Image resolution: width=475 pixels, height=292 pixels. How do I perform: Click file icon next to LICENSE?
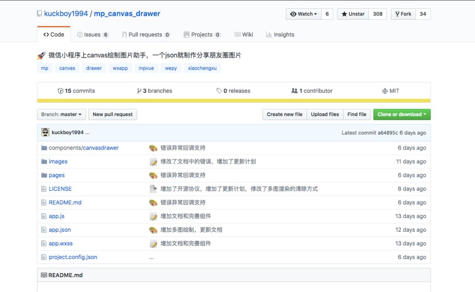(44, 189)
